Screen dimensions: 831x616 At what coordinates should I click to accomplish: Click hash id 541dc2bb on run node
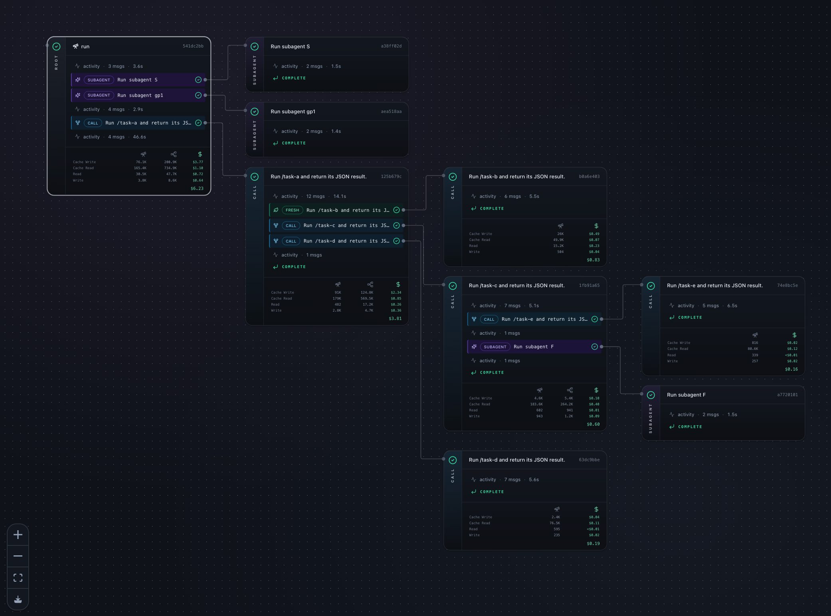coord(193,46)
